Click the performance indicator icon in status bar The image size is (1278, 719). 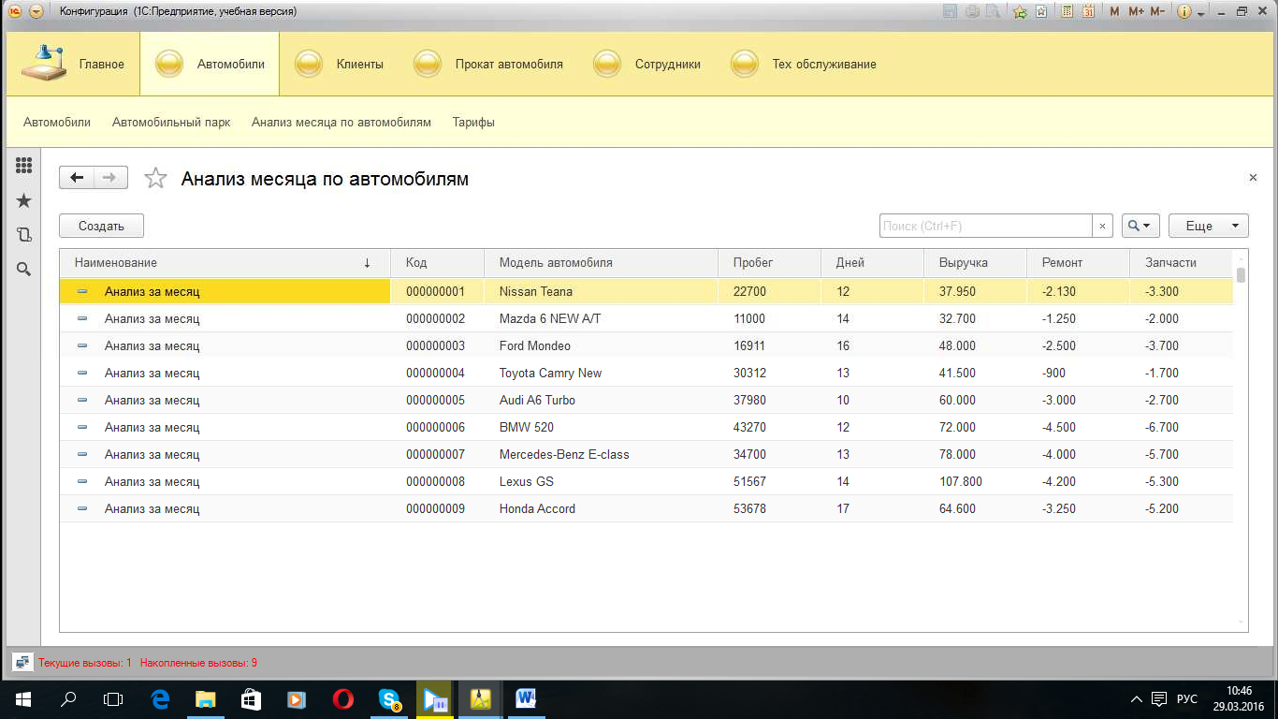pos(22,662)
